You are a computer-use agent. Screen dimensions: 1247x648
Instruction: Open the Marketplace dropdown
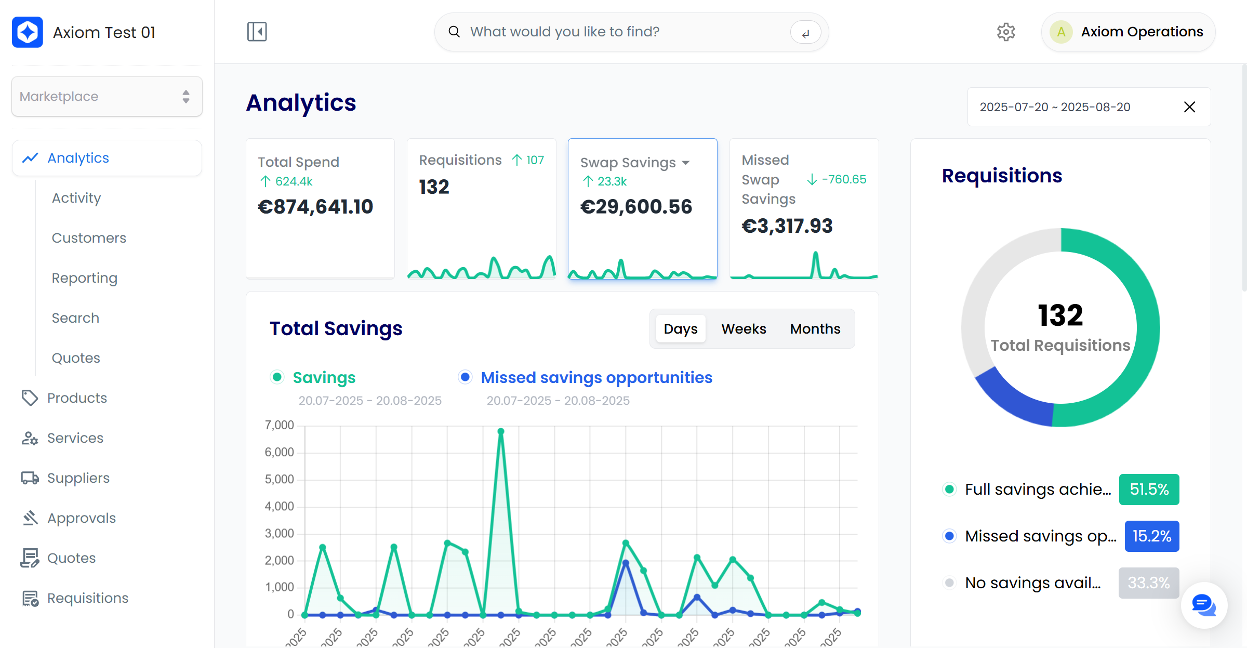tap(107, 97)
